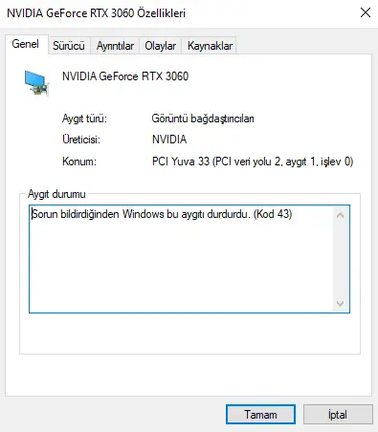Click the status box scroll up arrow
The height and width of the screenshot is (432, 378).
[341, 215]
